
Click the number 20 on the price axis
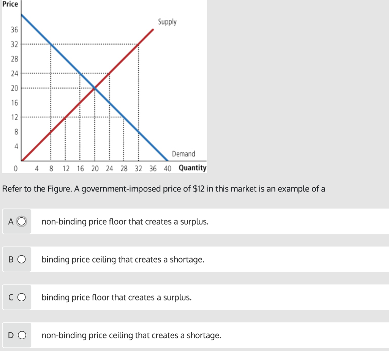(14, 88)
